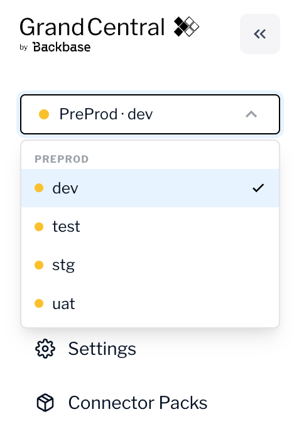Click the yellow status dot beside dev option
299x446 pixels.
pyautogui.click(x=39, y=188)
